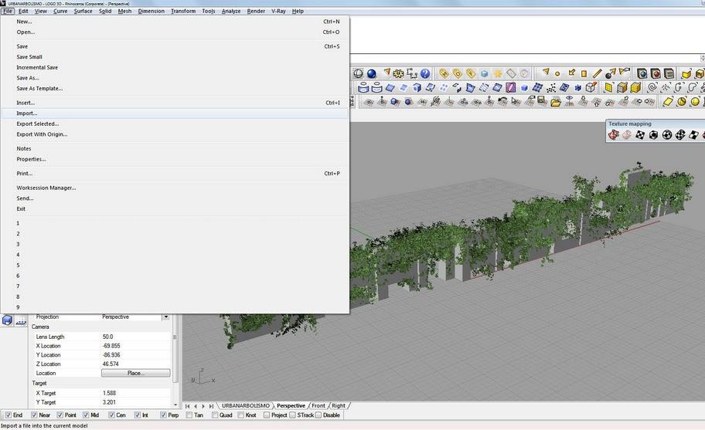Viewport: 705px width, 430px height.
Task: Toggle the Mid osnap checkbox
Action: click(x=86, y=415)
